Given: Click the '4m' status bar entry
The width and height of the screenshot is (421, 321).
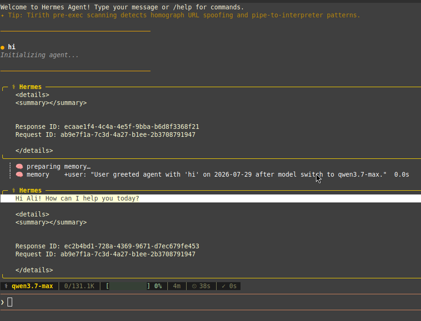Looking at the screenshot, I should [177, 286].
